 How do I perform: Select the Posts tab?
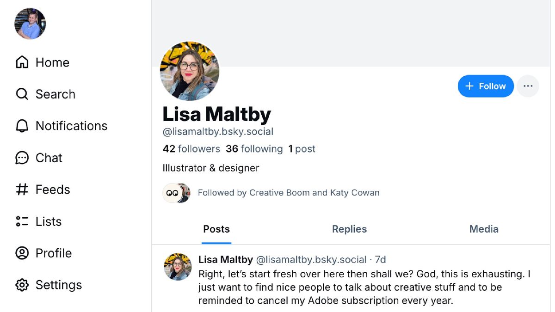click(x=216, y=229)
